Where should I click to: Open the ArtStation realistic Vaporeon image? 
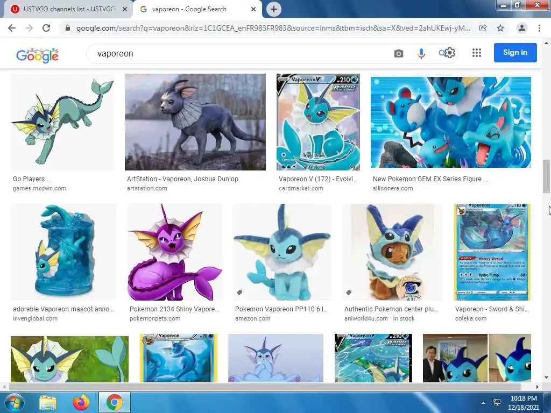coord(195,122)
